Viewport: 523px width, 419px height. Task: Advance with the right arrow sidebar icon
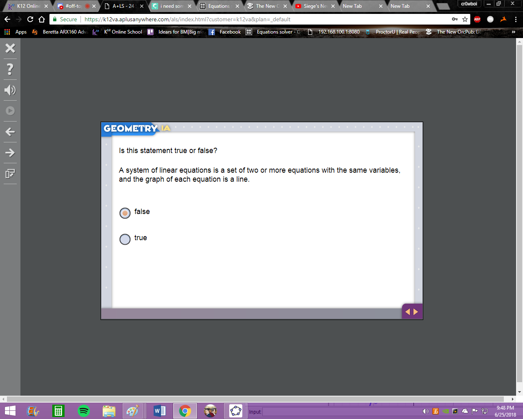pyautogui.click(x=10, y=153)
